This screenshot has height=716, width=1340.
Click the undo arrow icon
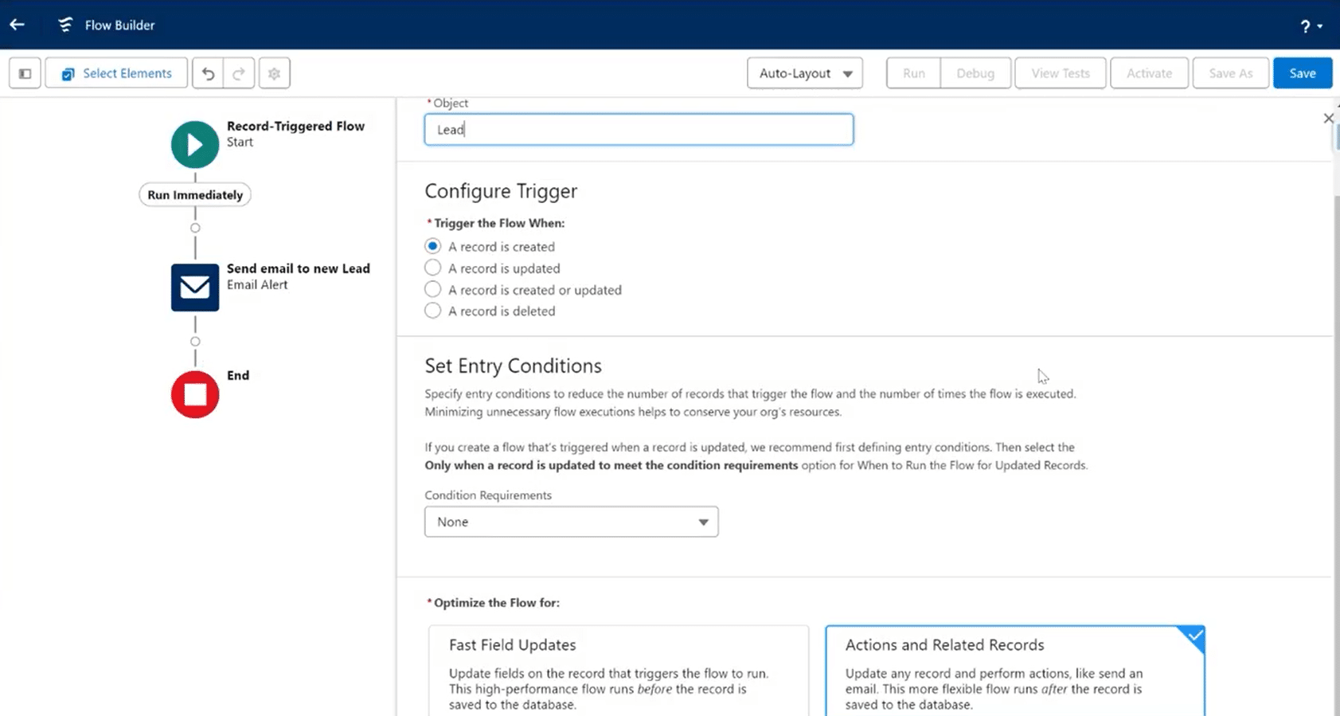tap(208, 73)
